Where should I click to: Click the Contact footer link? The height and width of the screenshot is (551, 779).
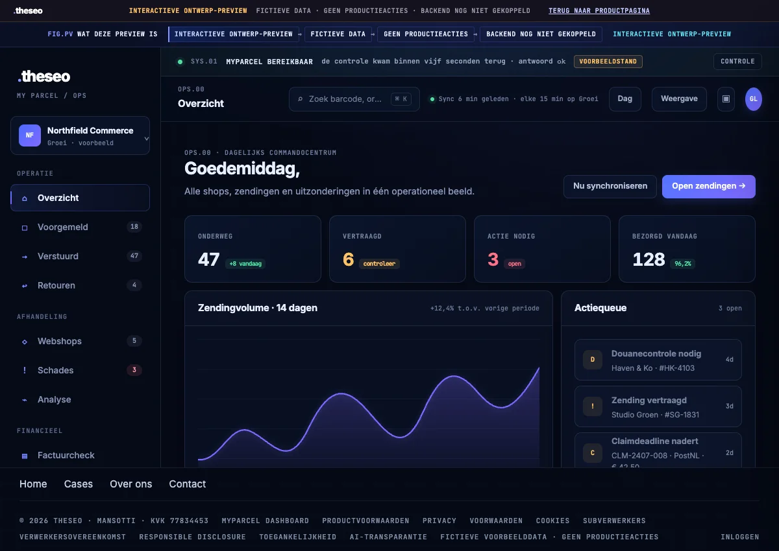(x=188, y=484)
